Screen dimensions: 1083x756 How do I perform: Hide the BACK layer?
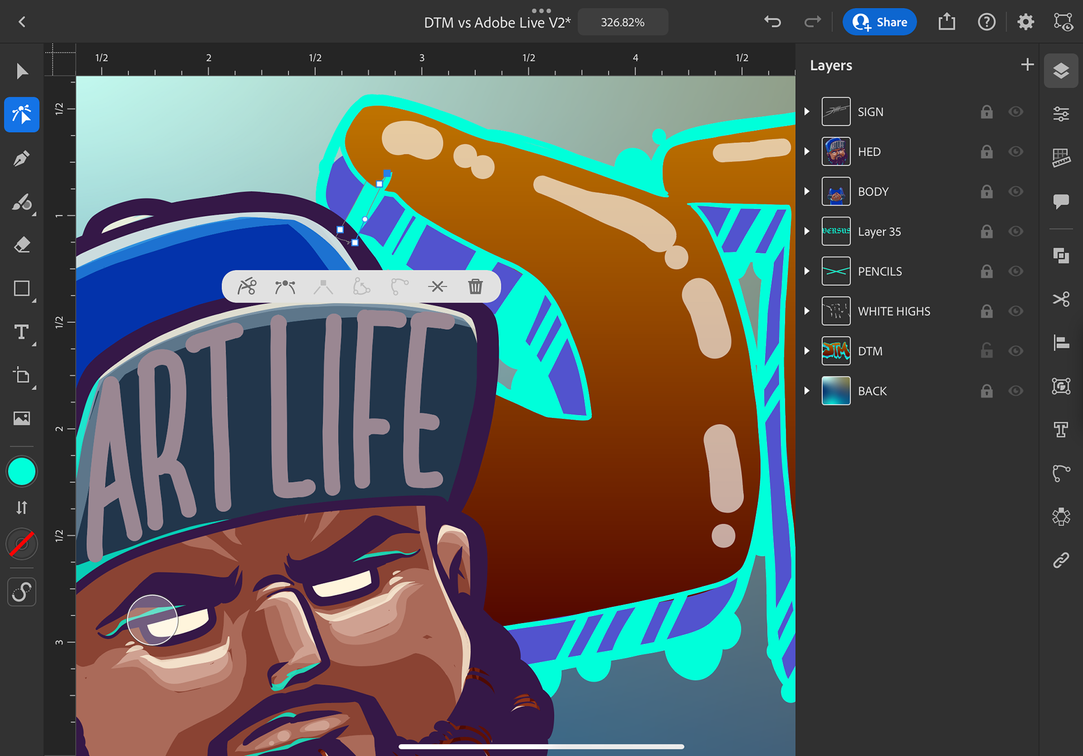1016,391
